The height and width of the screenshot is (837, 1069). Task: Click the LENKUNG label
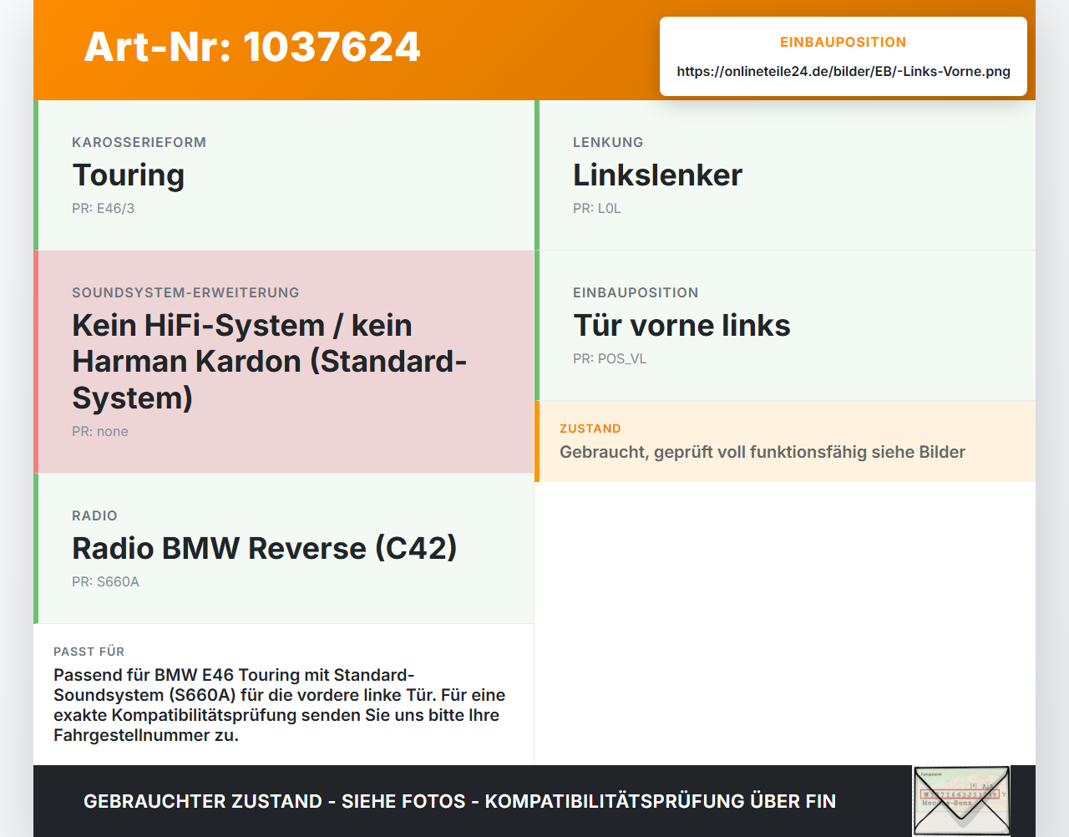click(608, 142)
